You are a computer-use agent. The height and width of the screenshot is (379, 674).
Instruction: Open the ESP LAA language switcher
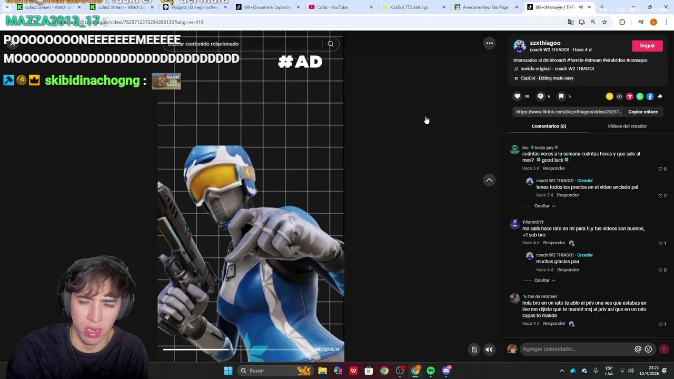tap(609, 371)
